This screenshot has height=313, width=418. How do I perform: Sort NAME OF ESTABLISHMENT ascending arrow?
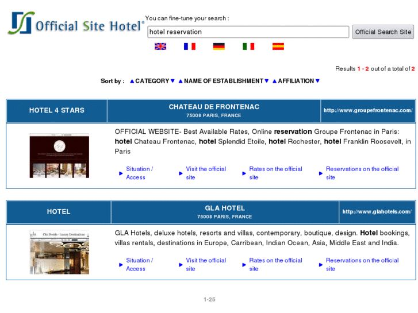(x=181, y=81)
